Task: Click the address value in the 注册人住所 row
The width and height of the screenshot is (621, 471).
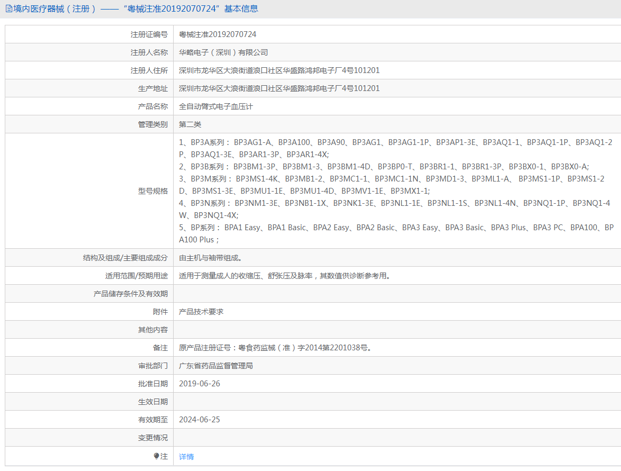Action: pyautogui.click(x=279, y=70)
